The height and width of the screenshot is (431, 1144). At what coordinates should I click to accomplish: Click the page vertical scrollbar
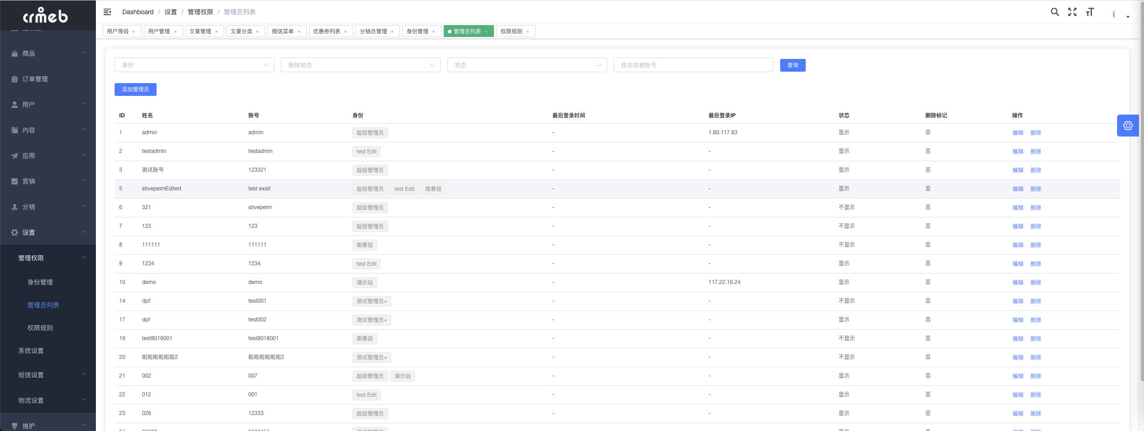coord(1141,192)
